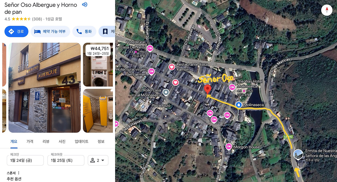
Task: Open the Señor Oso storefront photo
Action: coord(44,88)
